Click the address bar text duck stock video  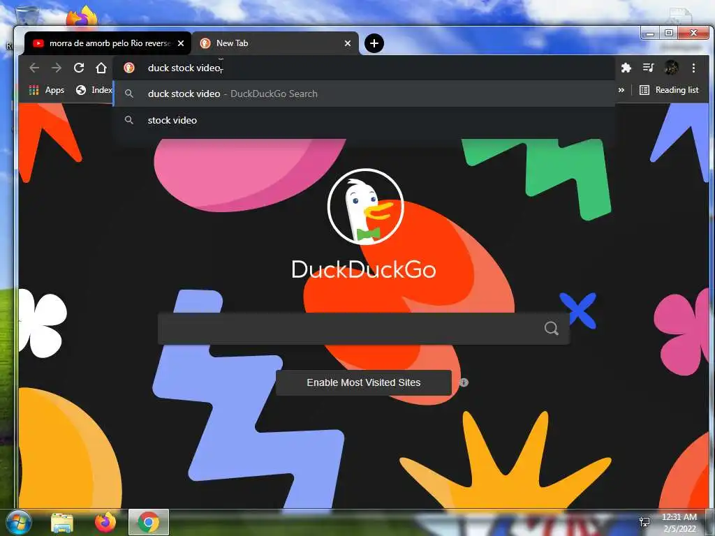[184, 68]
